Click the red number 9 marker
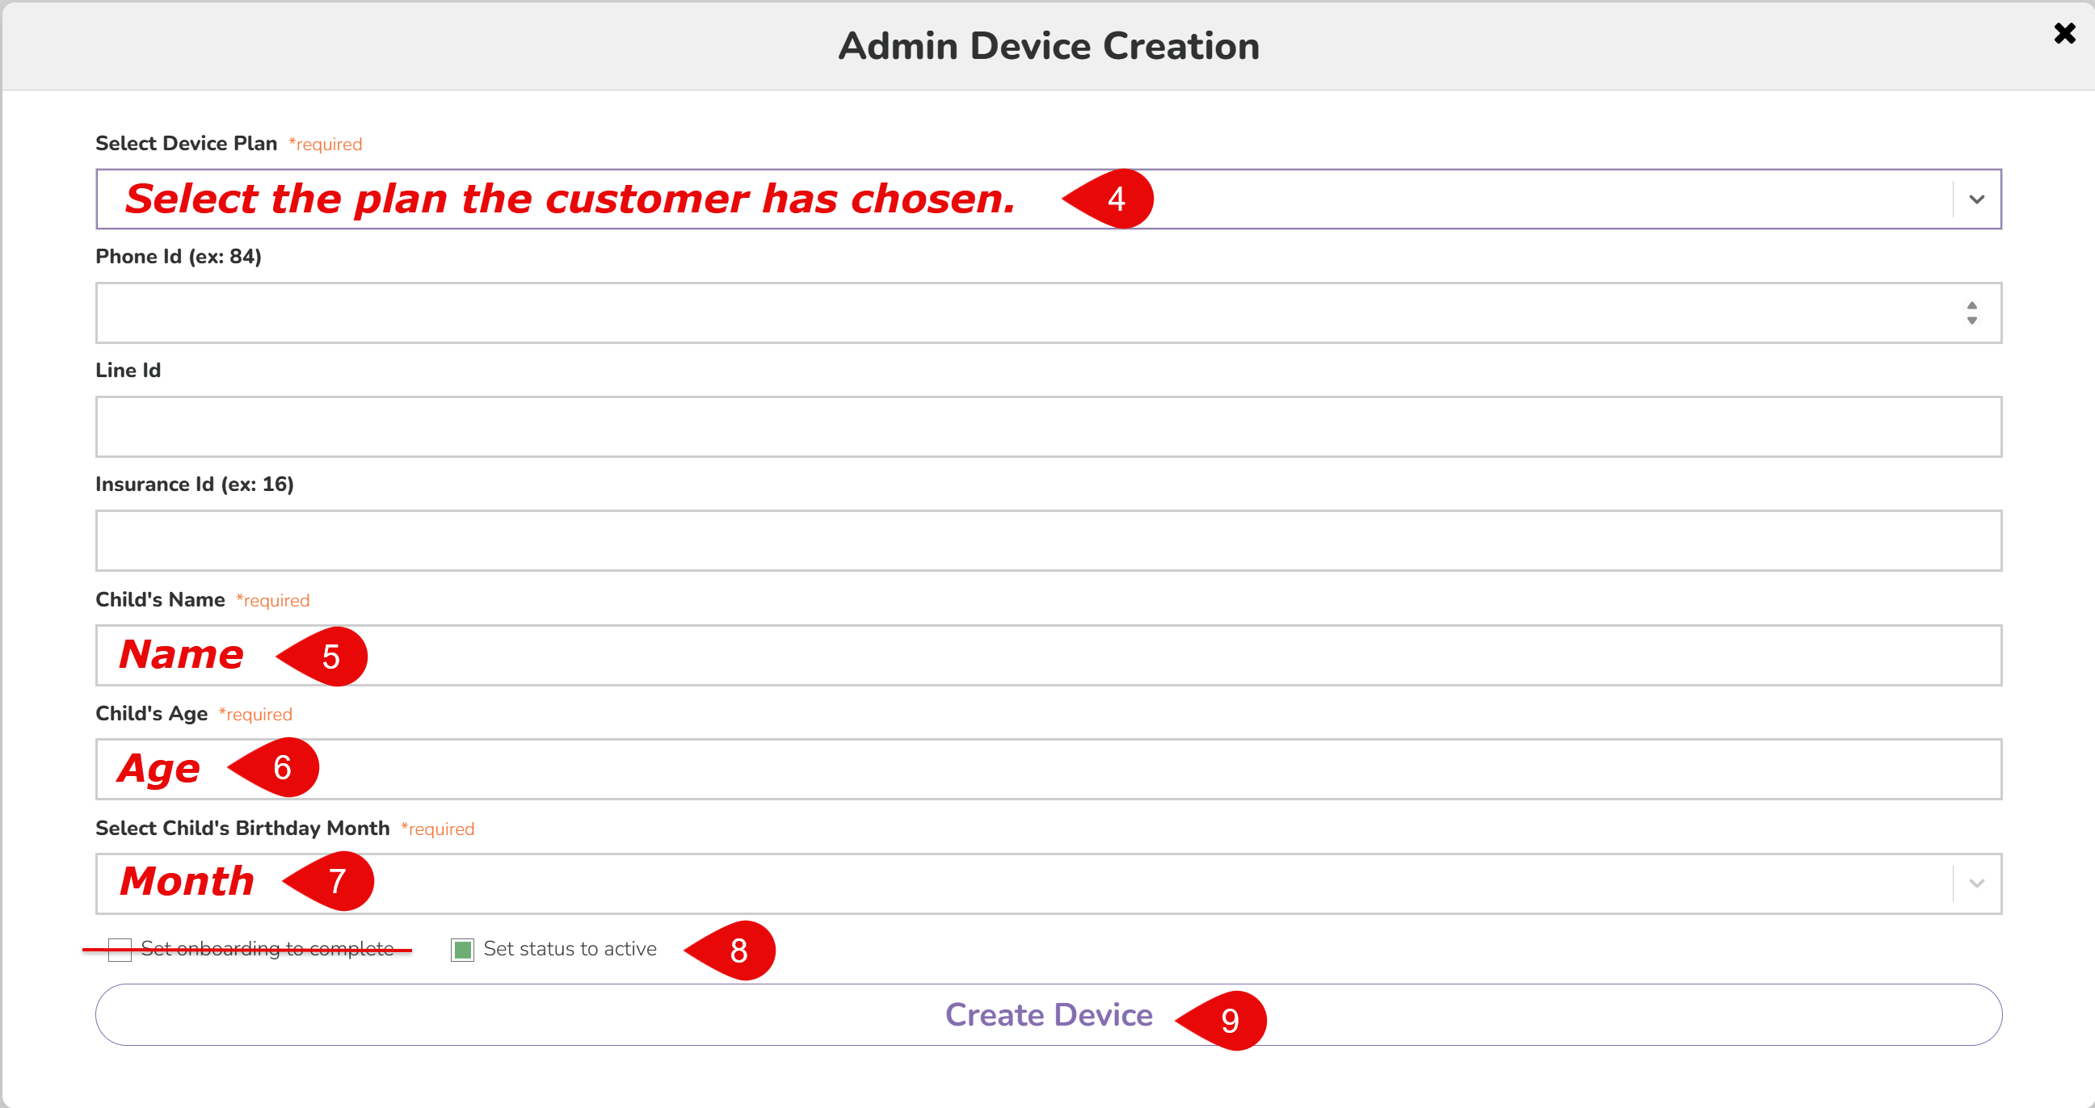The image size is (2095, 1108). click(x=1229, y=1020)
